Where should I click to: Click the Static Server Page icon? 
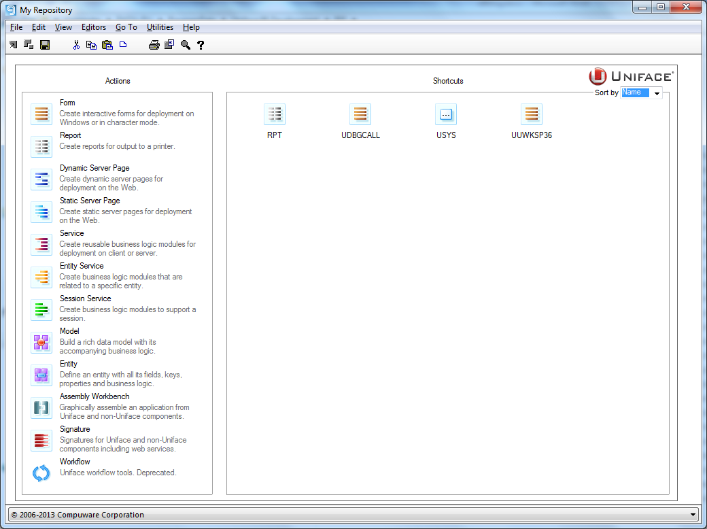coord(41,212)
